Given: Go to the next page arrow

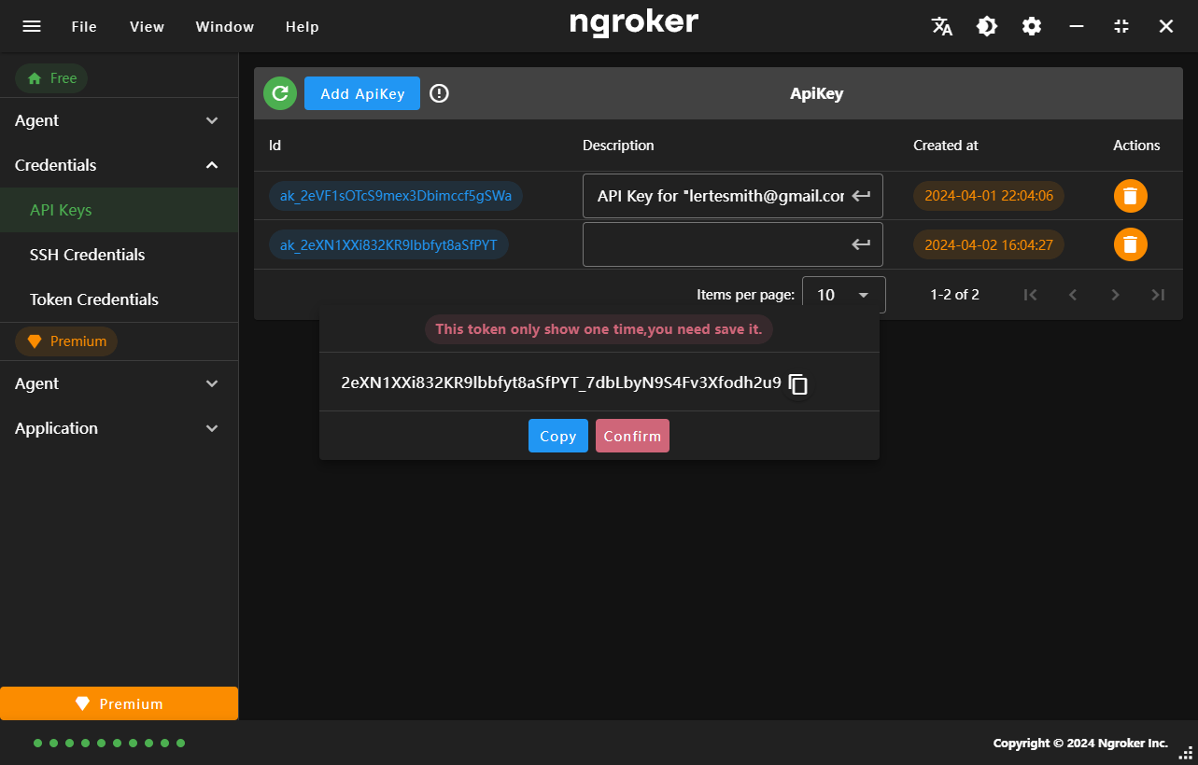Looking at the screenshot, I should click(x=1115, y=295).
